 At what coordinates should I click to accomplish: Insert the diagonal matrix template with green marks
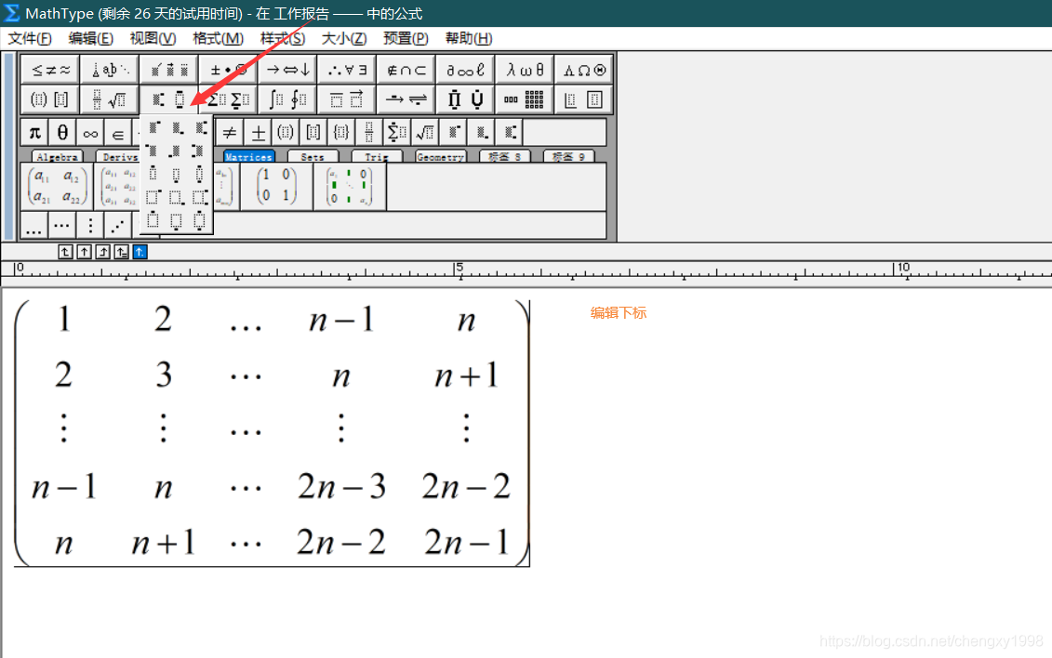coord(350,187)
